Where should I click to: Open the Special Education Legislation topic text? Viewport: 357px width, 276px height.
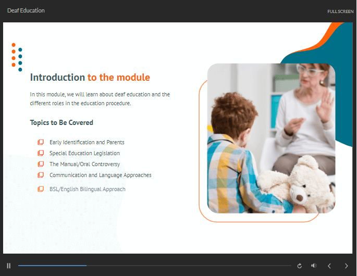pos(84,153)
